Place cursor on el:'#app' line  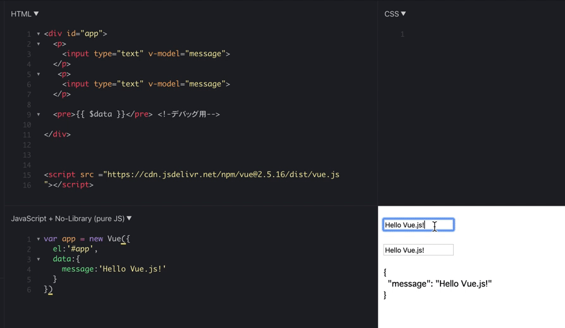pyautogui.click(x=75, y=249)
